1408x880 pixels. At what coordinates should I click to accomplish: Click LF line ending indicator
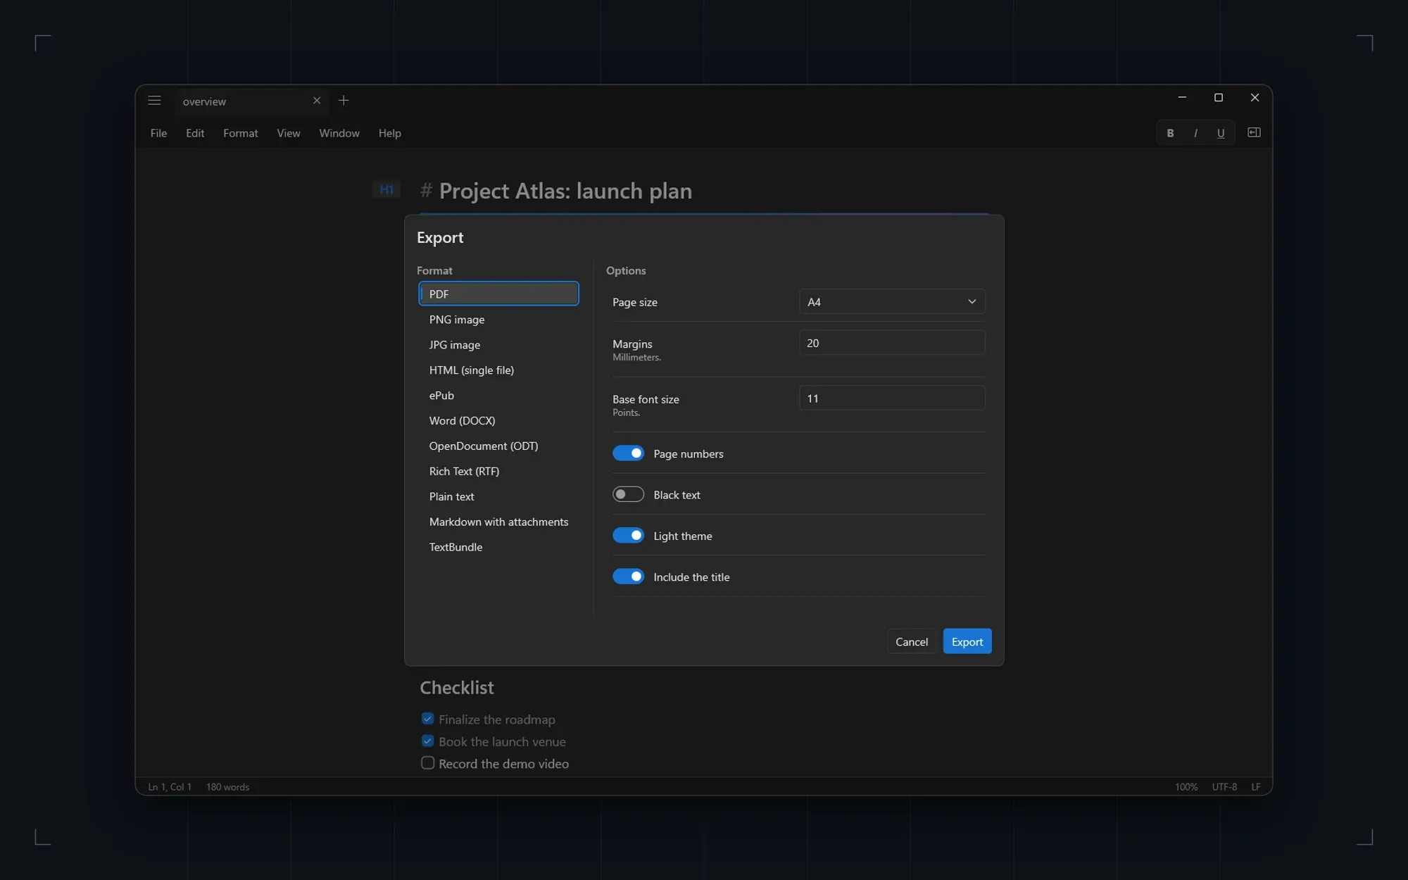pyautogui.click(x=1256, y=787)
